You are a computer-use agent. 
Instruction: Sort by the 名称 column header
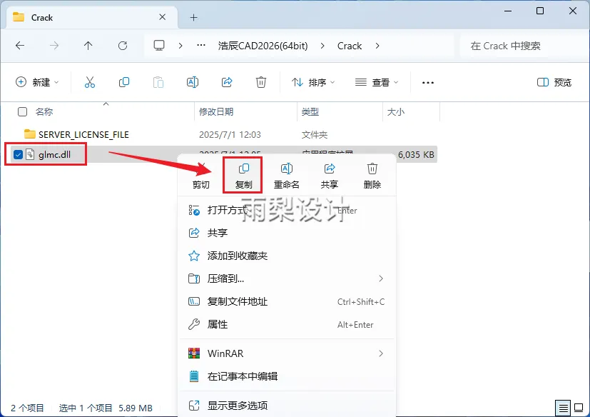(44, 111)
